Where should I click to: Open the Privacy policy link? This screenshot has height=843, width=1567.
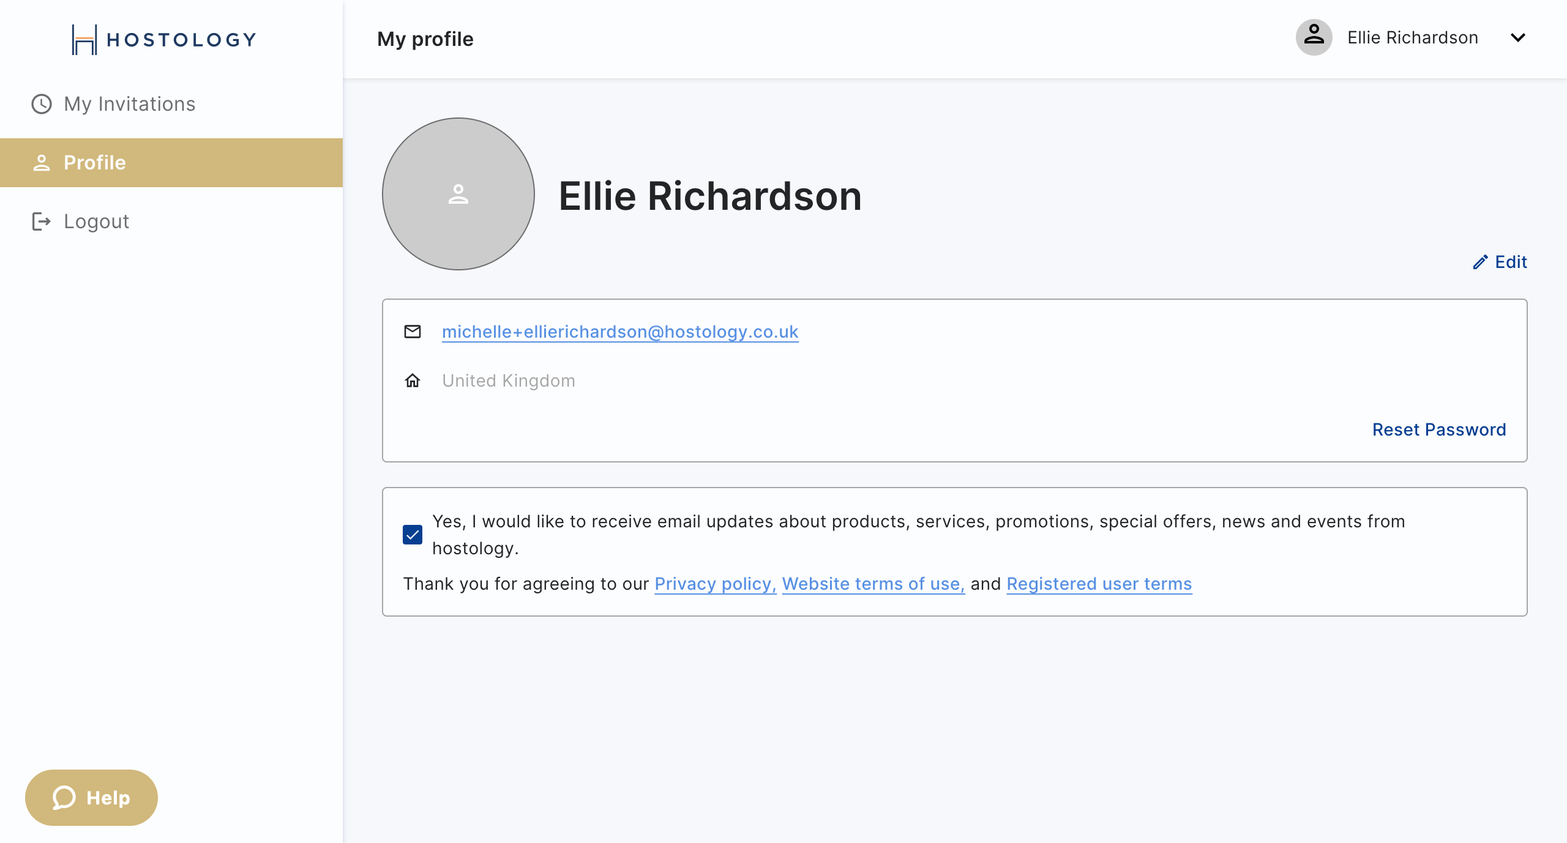click(716, 584)
